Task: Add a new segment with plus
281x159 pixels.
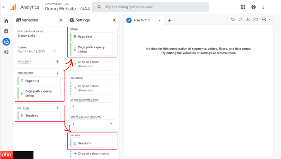Action: (57, 62)
